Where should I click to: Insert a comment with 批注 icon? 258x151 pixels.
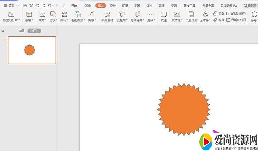(x=164, y=14)
